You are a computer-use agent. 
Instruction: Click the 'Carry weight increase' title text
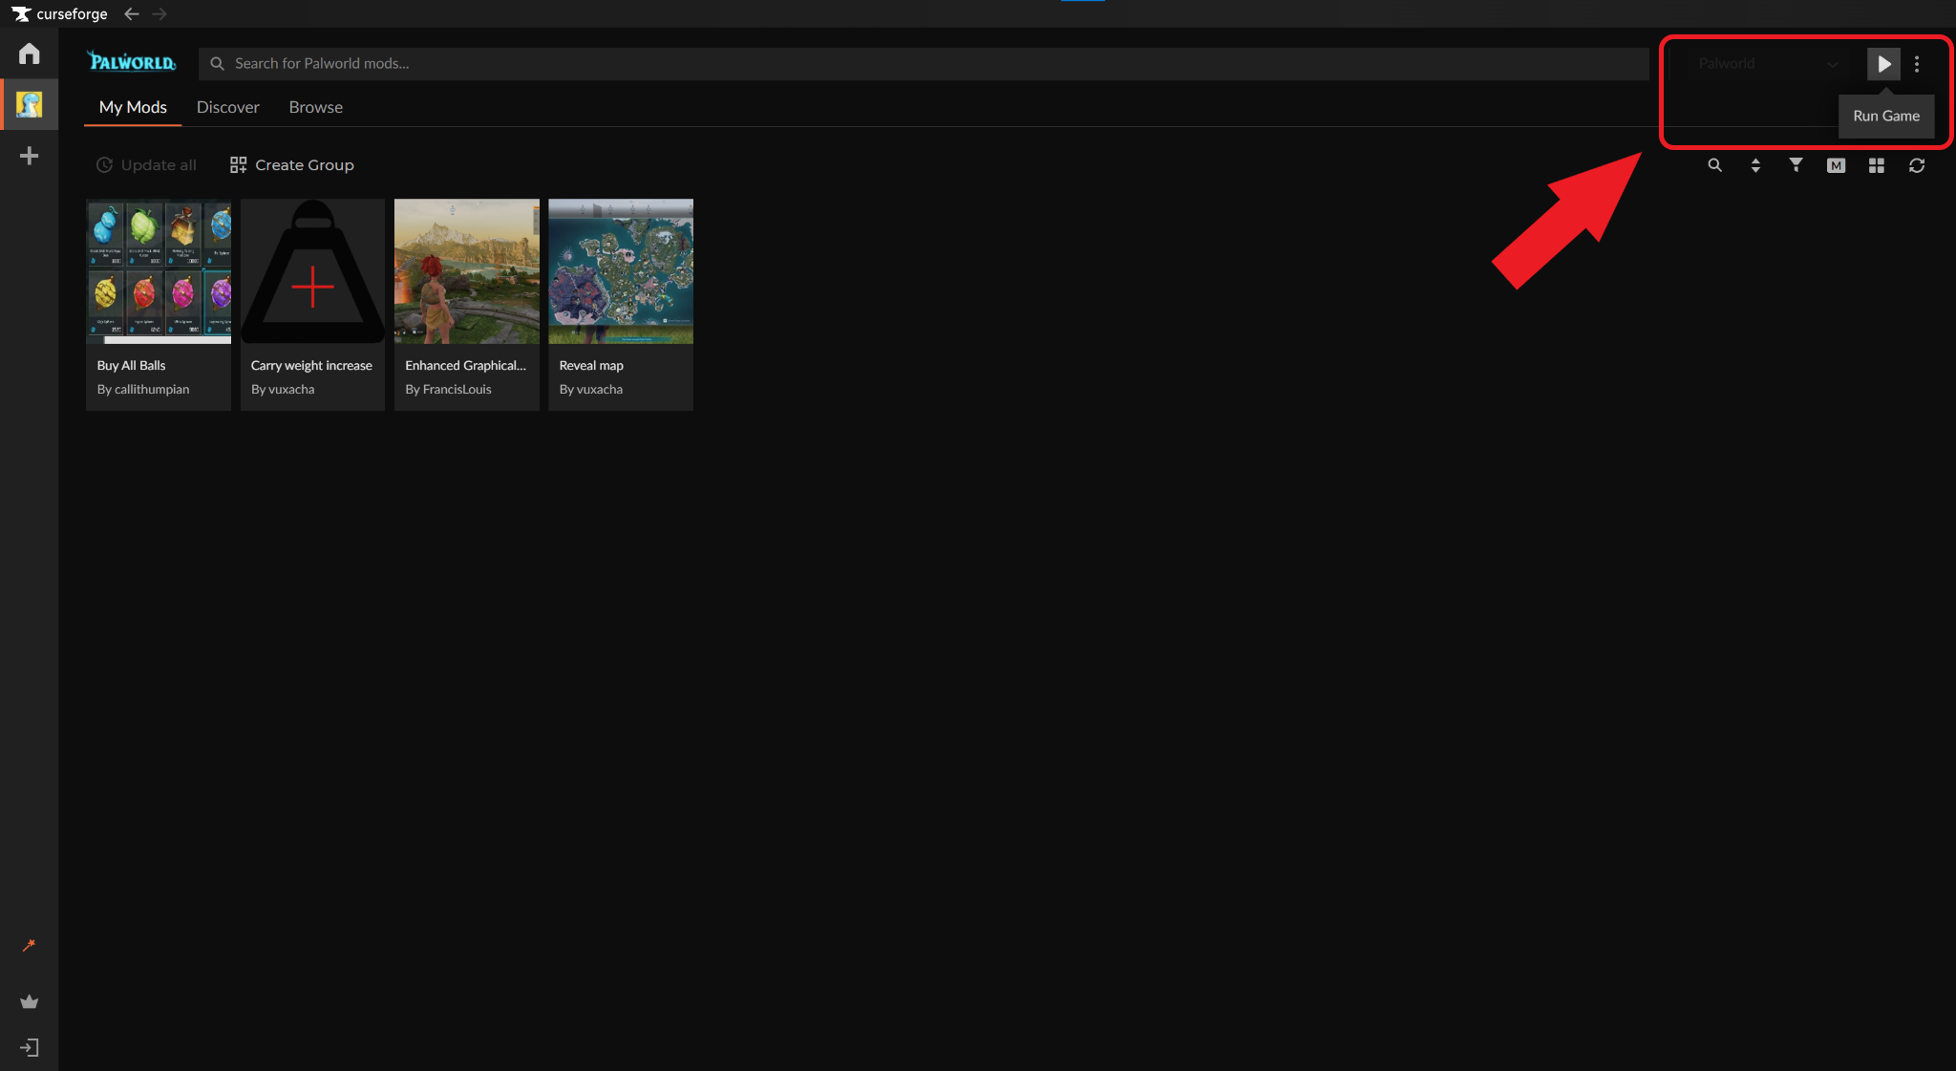pyautogui.click(x=311, y=365)
